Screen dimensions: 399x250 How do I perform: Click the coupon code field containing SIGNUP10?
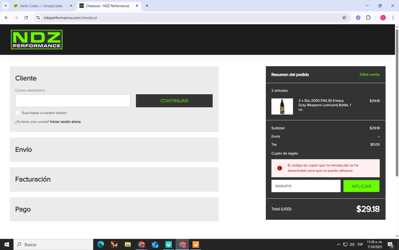(x=306, y=186)
